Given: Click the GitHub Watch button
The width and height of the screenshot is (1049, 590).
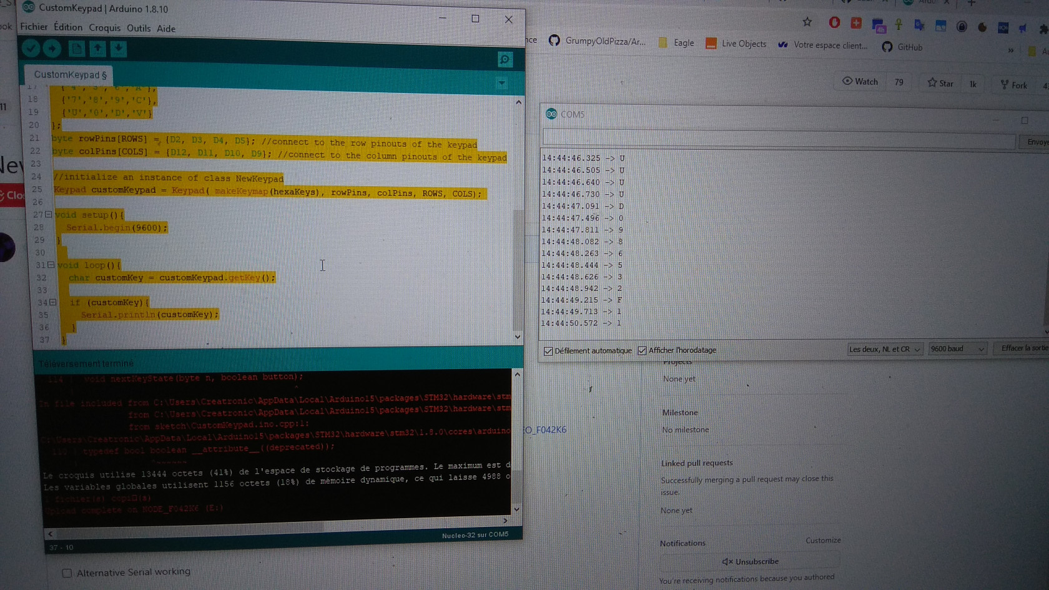Looking at the screenshot, I should (860, 81).
